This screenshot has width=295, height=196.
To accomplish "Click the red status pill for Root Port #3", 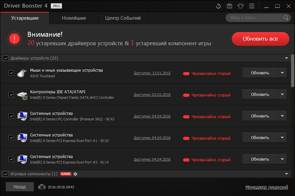I will (x=186, y=160).
